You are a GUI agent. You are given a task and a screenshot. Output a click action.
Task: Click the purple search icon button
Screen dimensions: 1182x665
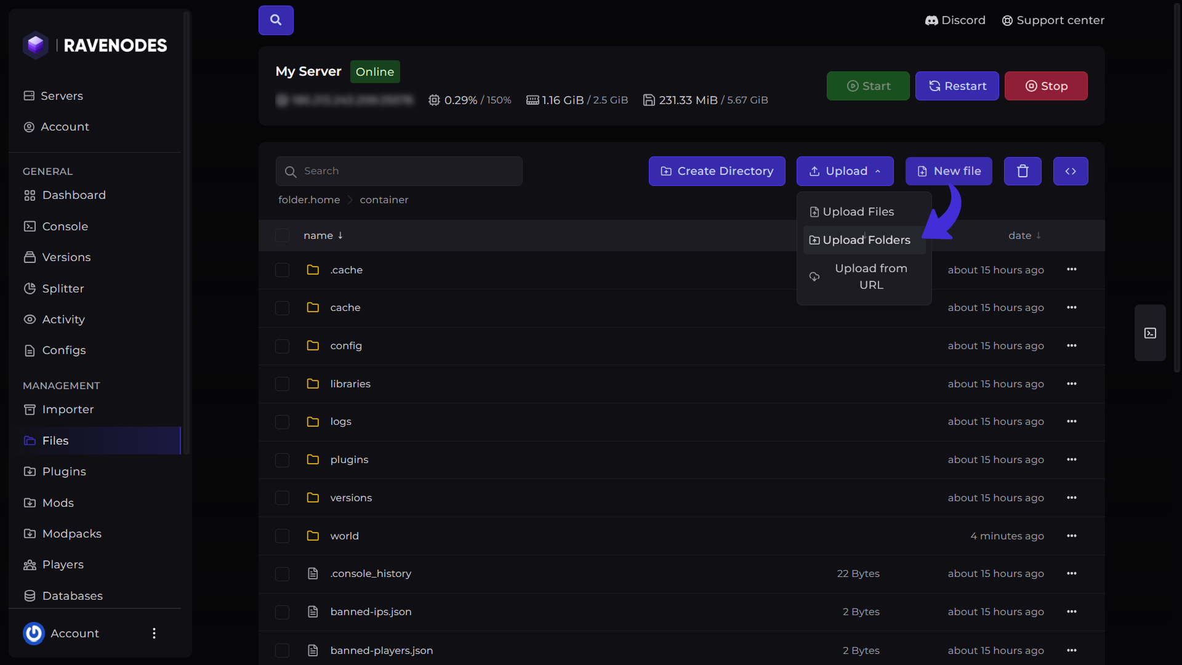click(276, 20)
